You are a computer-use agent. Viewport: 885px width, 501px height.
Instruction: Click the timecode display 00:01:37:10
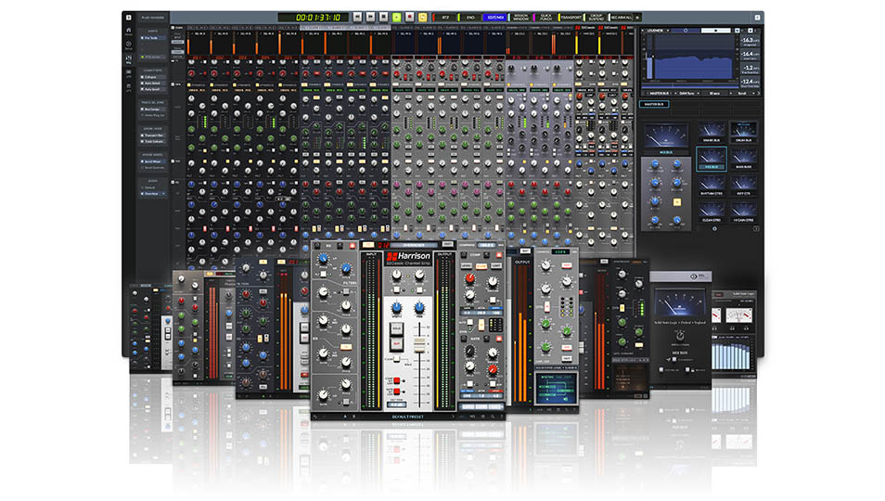click(314, 18)
